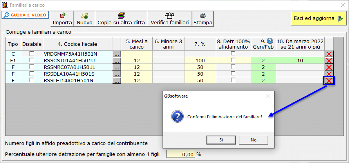The height and width of the screenshot is (163, 349).
Task: Click the percentuale ulteriore detrazione field
Action: pyautogui.click(x=181, y=154)
